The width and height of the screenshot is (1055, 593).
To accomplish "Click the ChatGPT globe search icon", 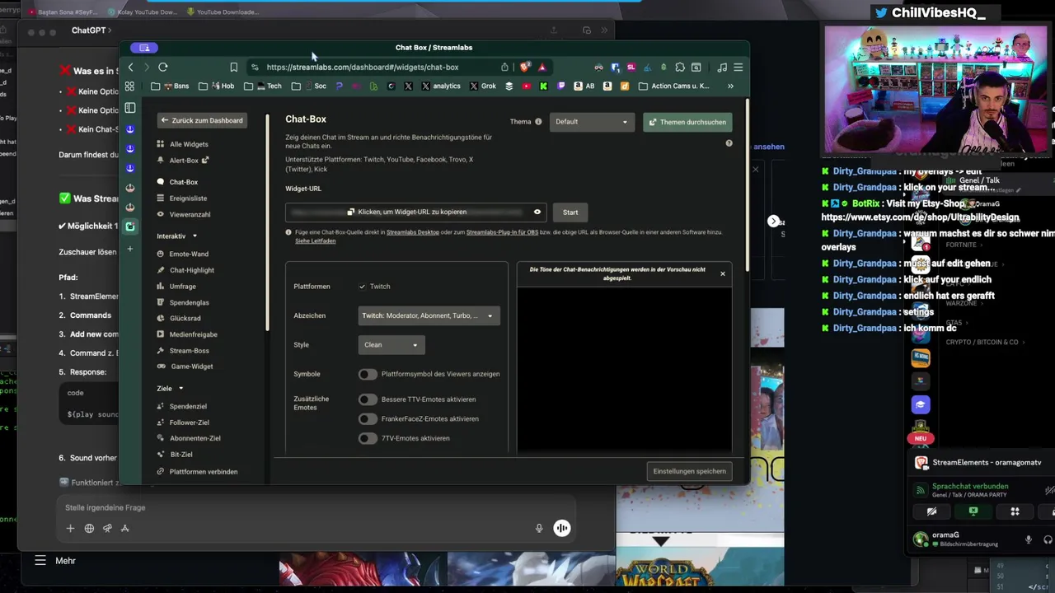I will pos(89,529).
